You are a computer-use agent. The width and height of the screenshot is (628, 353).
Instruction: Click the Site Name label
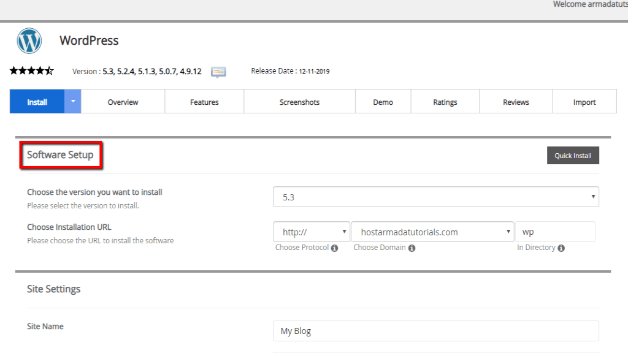(45, 326)
